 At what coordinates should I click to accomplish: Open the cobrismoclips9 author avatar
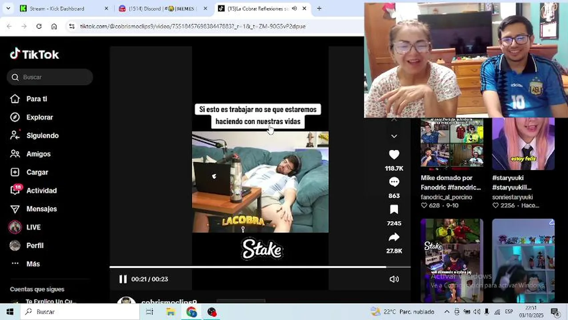pyautogui.click(x=126, y=300)
